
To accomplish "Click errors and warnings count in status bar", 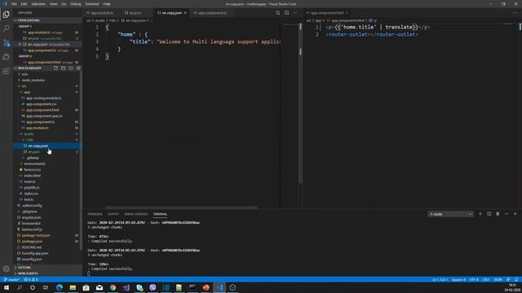I will coord(31,280).
